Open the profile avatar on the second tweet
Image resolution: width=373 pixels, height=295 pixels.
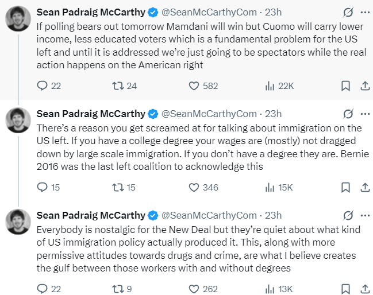18,119
